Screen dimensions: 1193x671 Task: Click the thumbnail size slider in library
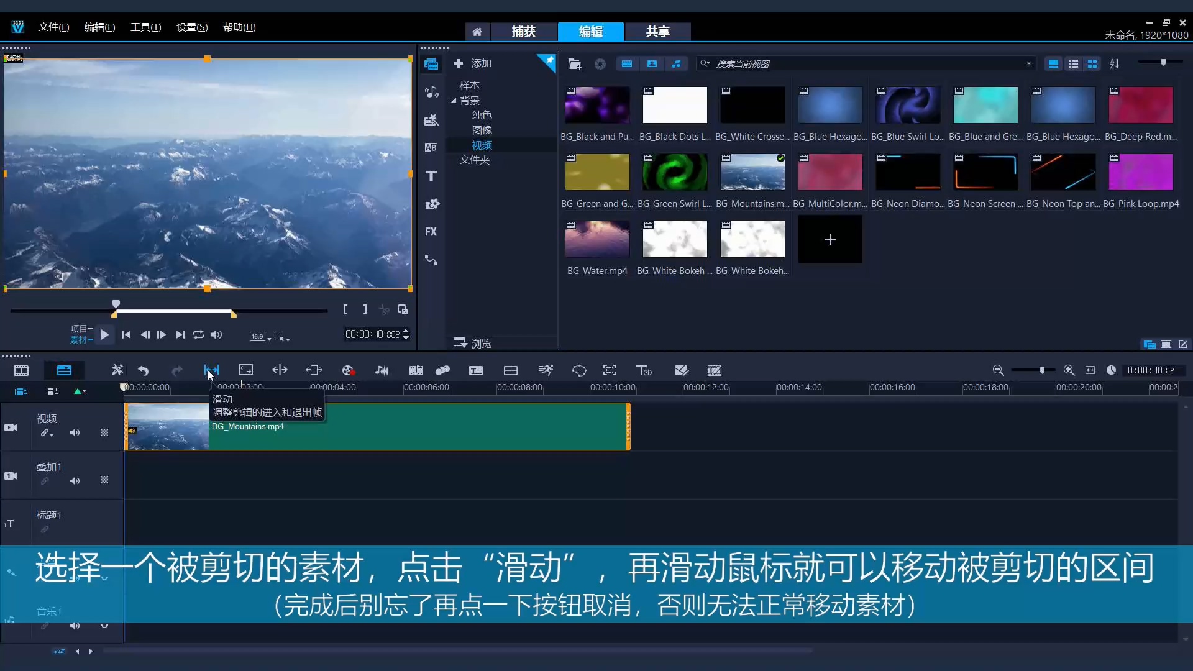point(1163,62)
